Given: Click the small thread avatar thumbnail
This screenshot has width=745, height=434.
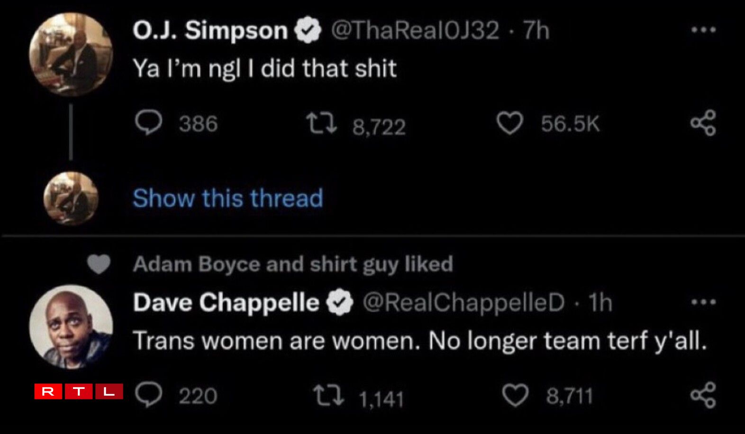Looking at the screenshot, I should pyautogui.click(x=71, y=198).
